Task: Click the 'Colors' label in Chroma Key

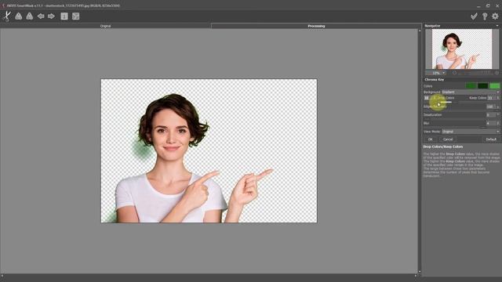Action: coord(428,86)
